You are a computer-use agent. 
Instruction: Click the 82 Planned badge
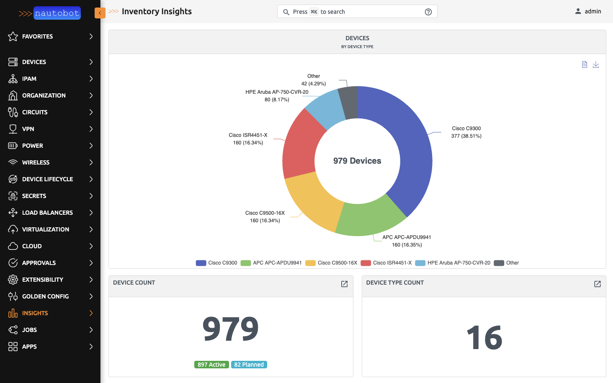pyautogui.click(x=249, y=364)
